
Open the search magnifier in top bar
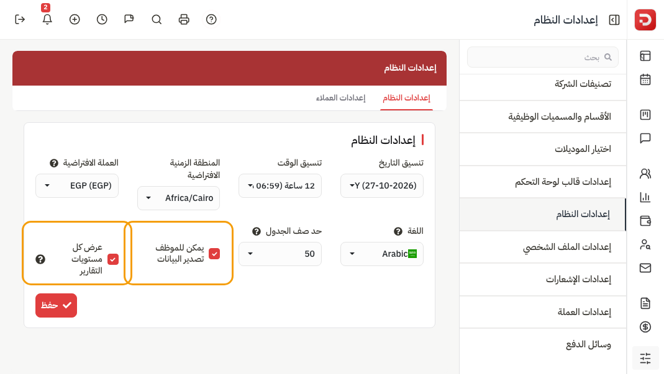tap(157, 19)
